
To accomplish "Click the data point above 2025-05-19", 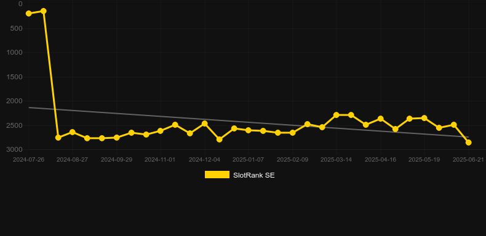I will pyautogui.click(x=424, y=118).
